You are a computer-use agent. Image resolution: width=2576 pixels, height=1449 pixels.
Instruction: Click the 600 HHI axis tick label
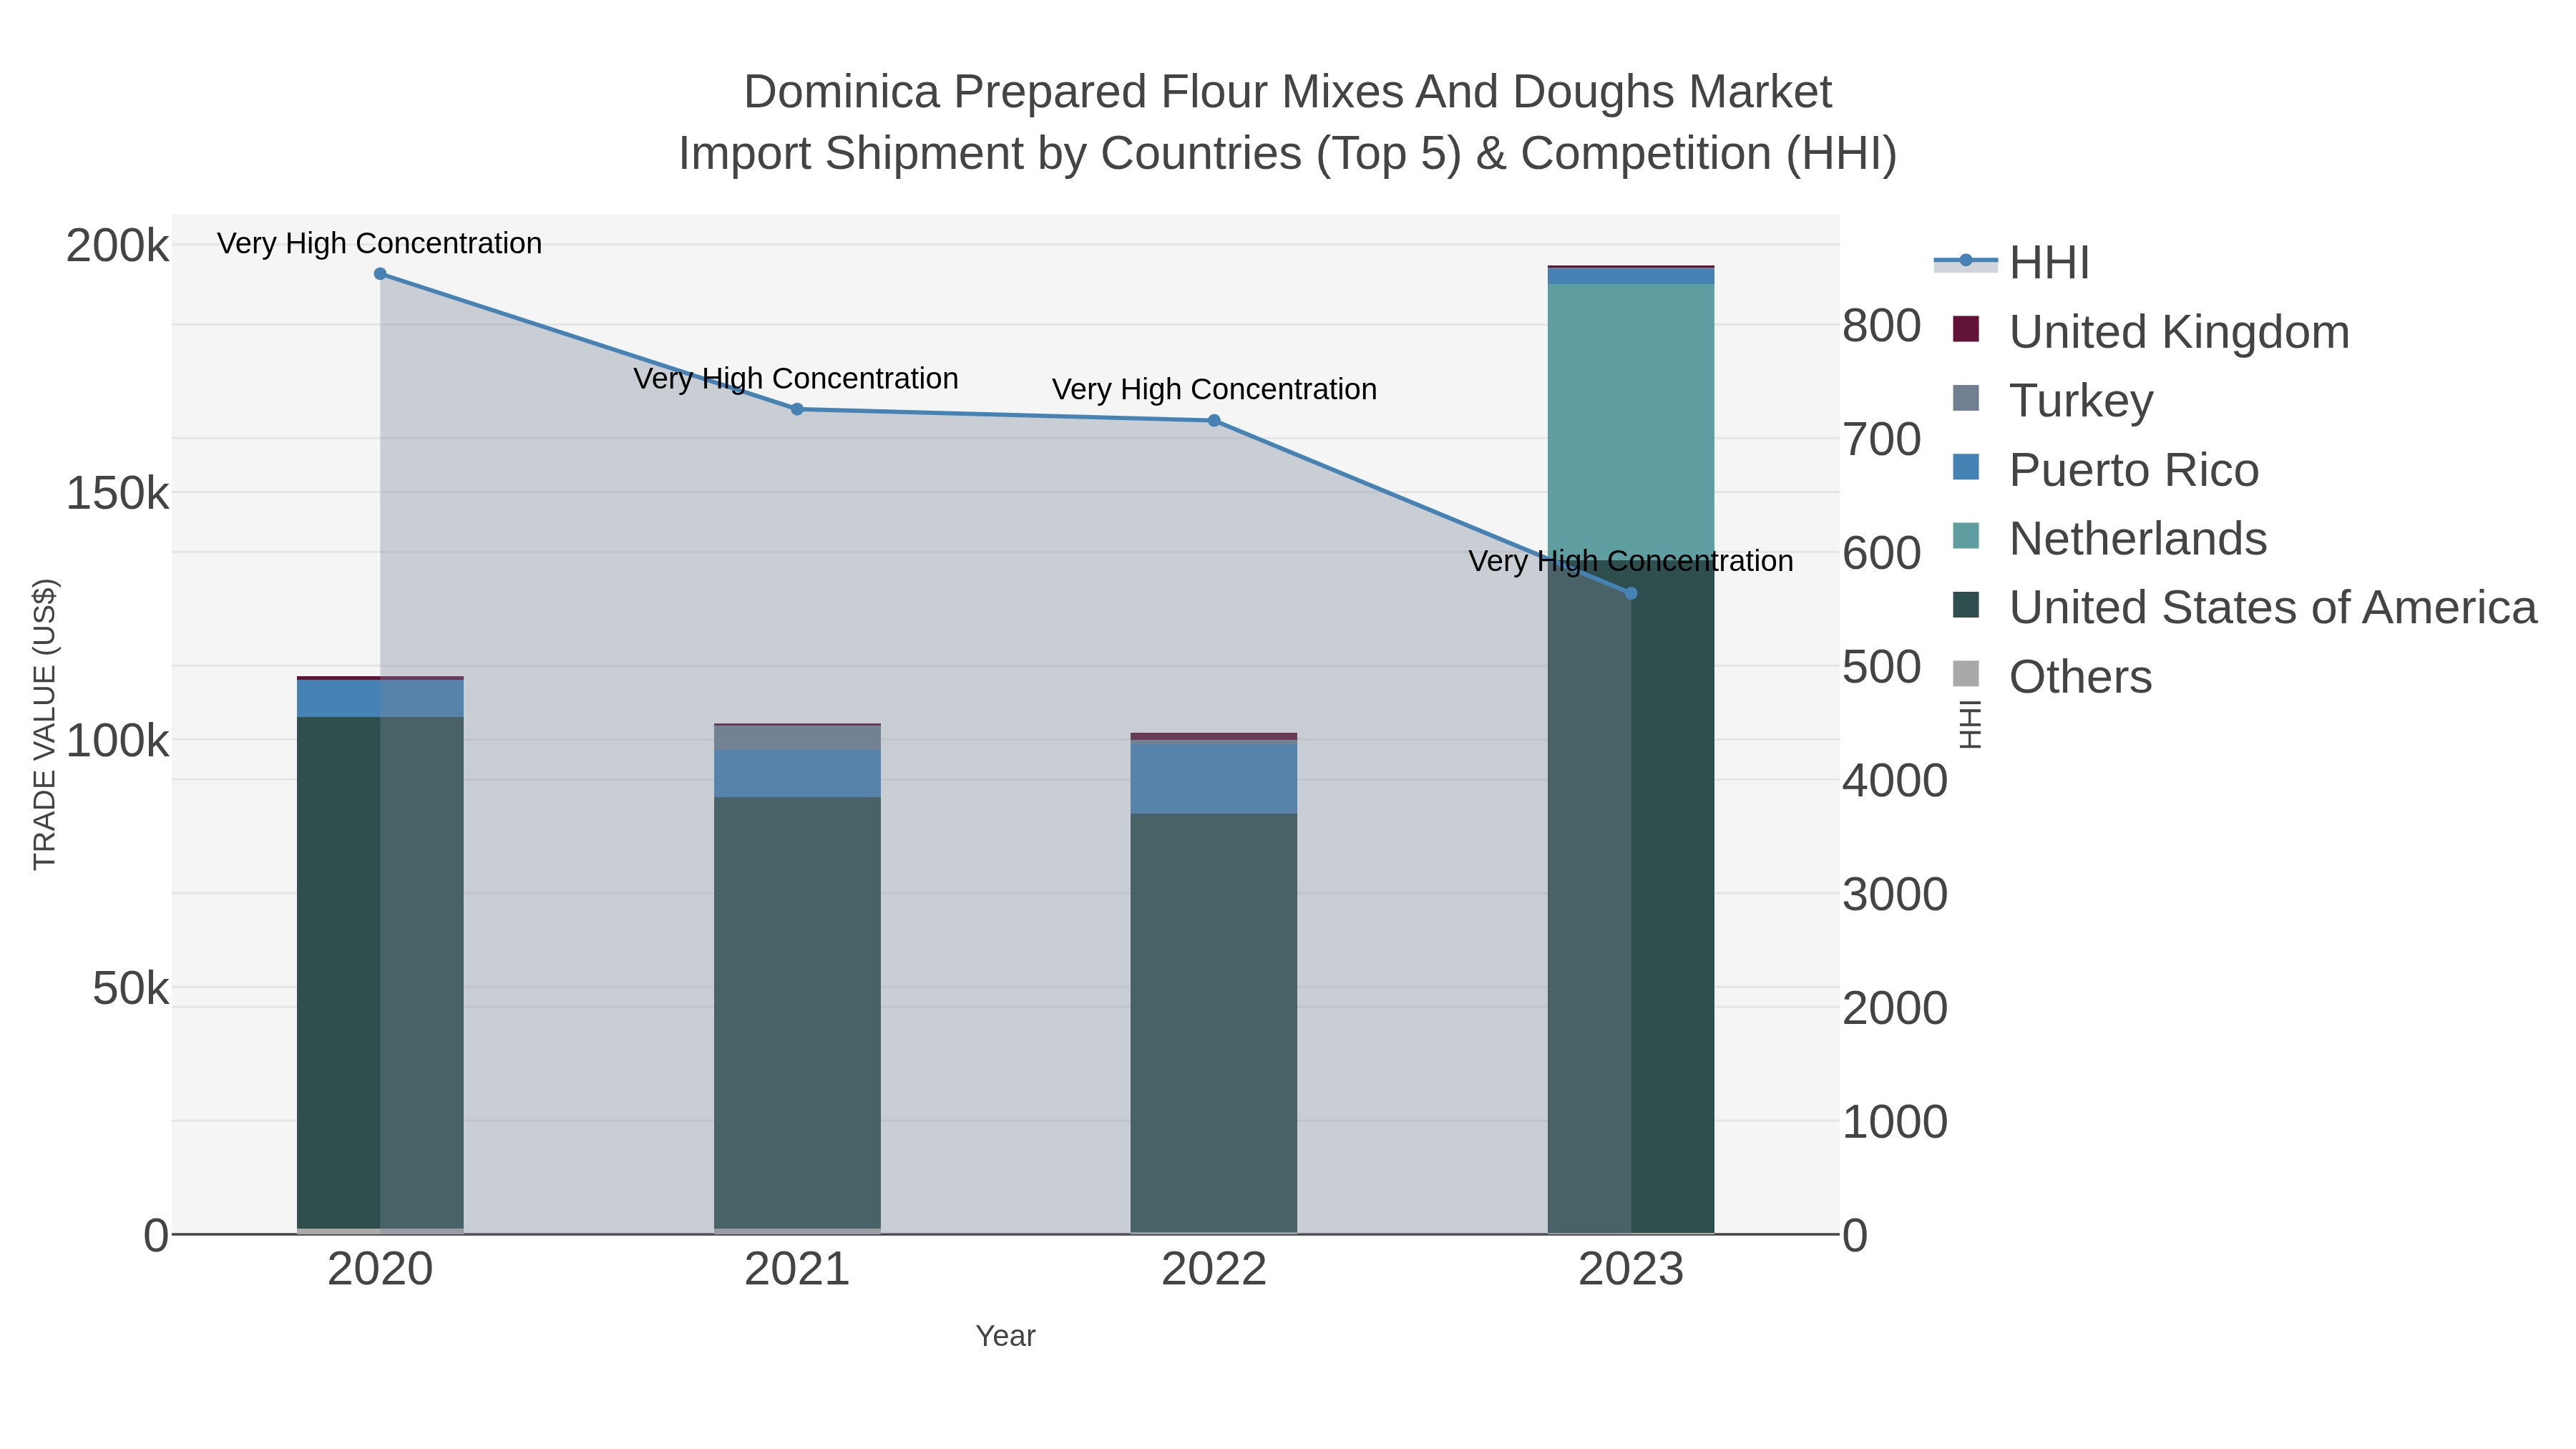1882,553
